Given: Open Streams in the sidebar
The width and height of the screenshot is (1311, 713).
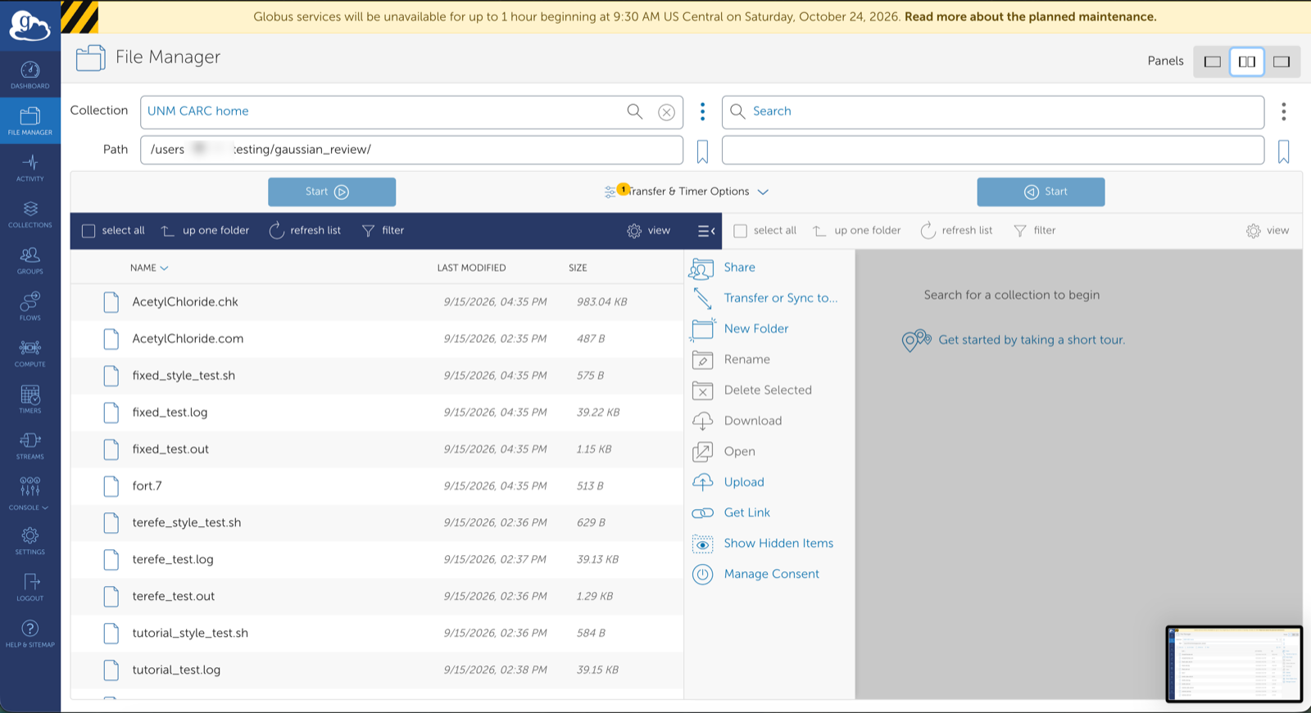Looking at the screenshot, I should [30, 446].
